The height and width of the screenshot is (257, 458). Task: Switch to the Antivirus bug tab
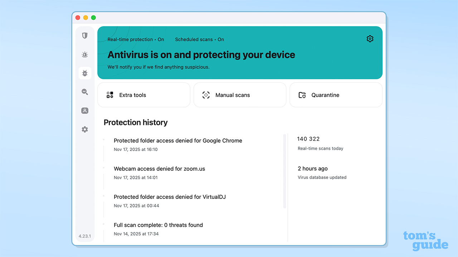point(85,73)
